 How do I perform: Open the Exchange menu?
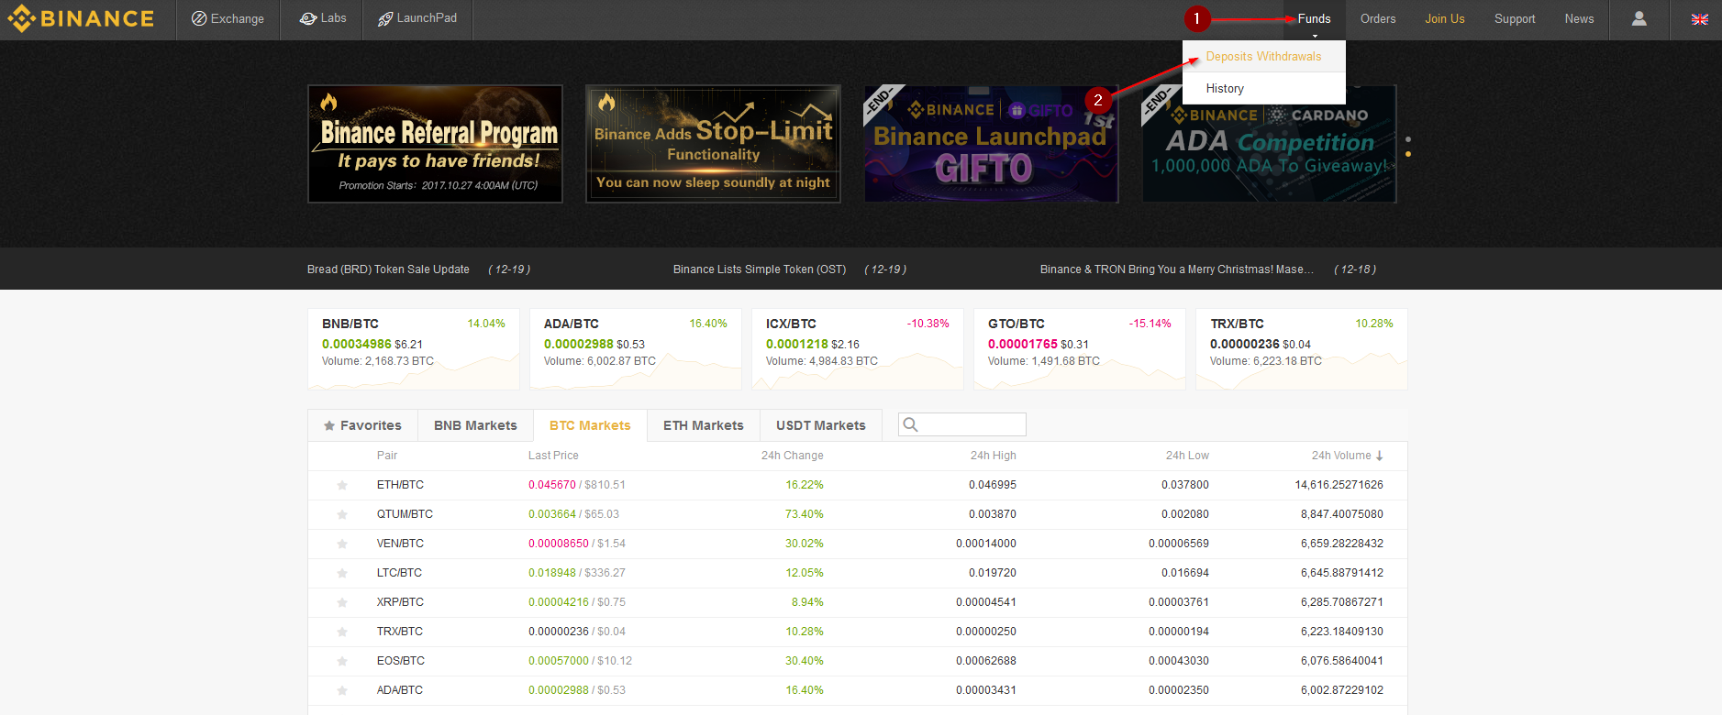[x=228, y=18]
